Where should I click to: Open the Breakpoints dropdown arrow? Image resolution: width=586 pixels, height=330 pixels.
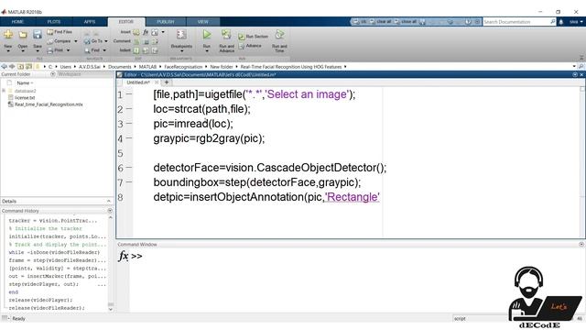[x=181, y=51]
